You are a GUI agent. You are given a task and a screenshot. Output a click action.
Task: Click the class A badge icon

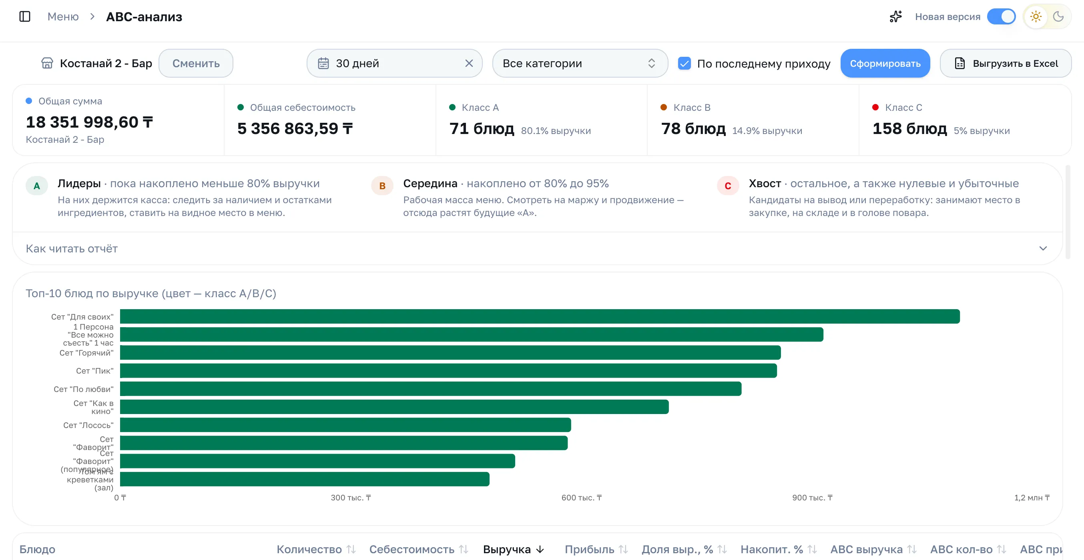[x=37, y=186]
